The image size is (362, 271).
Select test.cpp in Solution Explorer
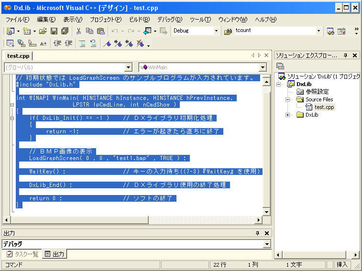tap(324, 107)
